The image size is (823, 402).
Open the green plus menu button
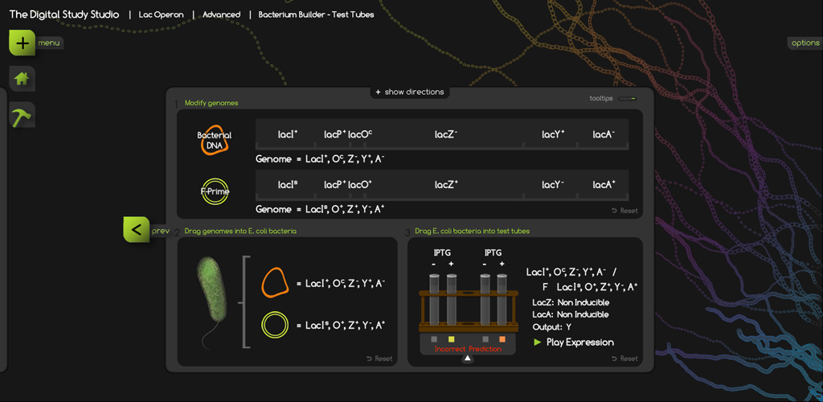[22, 43]
